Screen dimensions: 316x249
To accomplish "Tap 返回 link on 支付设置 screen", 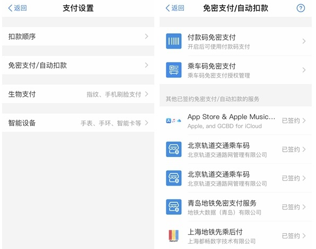I will 20,8.
